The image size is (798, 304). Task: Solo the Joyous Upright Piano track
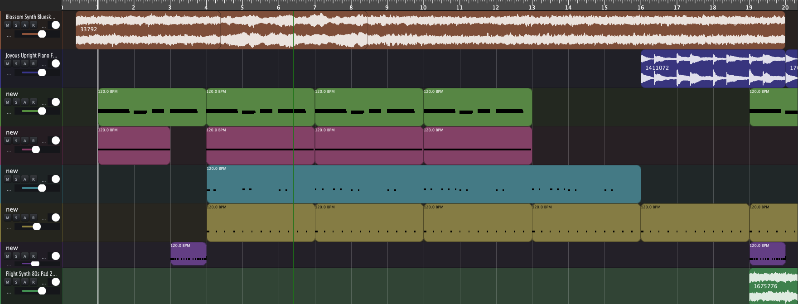[x=16, y=64]
